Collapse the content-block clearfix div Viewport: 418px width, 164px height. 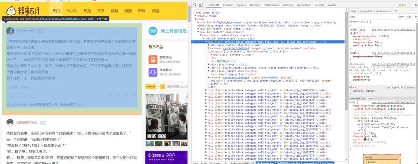(201, 35)
